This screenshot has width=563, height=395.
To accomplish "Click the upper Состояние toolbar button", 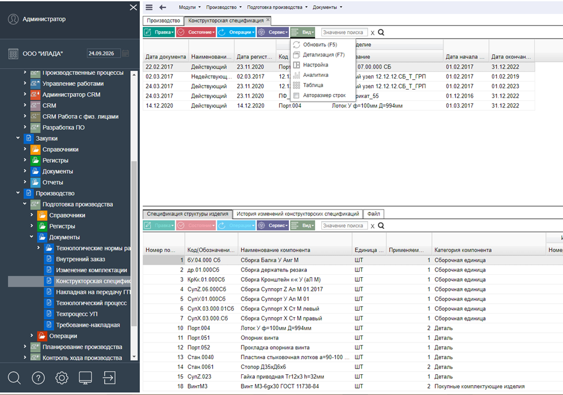I will pos(196,32).
